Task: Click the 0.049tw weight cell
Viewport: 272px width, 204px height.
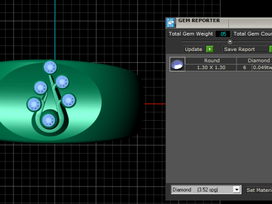Action: click(x=262, y=67)
